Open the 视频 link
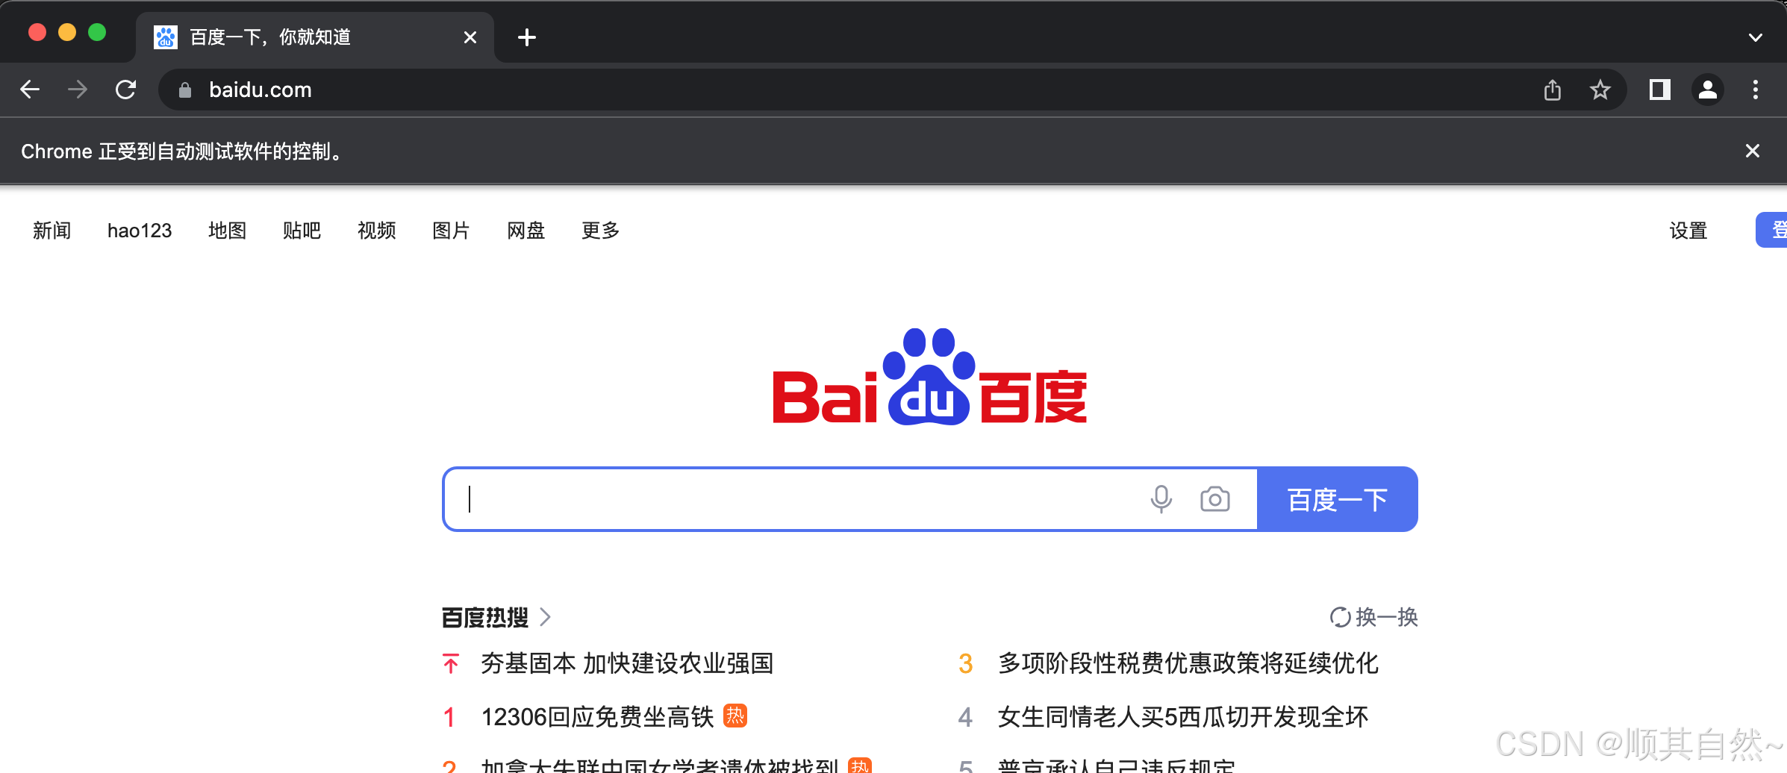 377,231
